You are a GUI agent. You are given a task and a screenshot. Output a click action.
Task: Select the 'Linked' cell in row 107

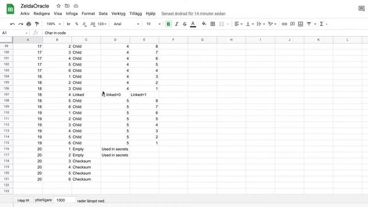86,94
